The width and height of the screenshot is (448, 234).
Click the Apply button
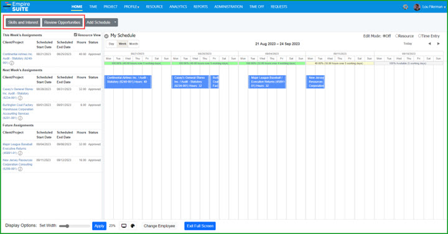point(99,226)
